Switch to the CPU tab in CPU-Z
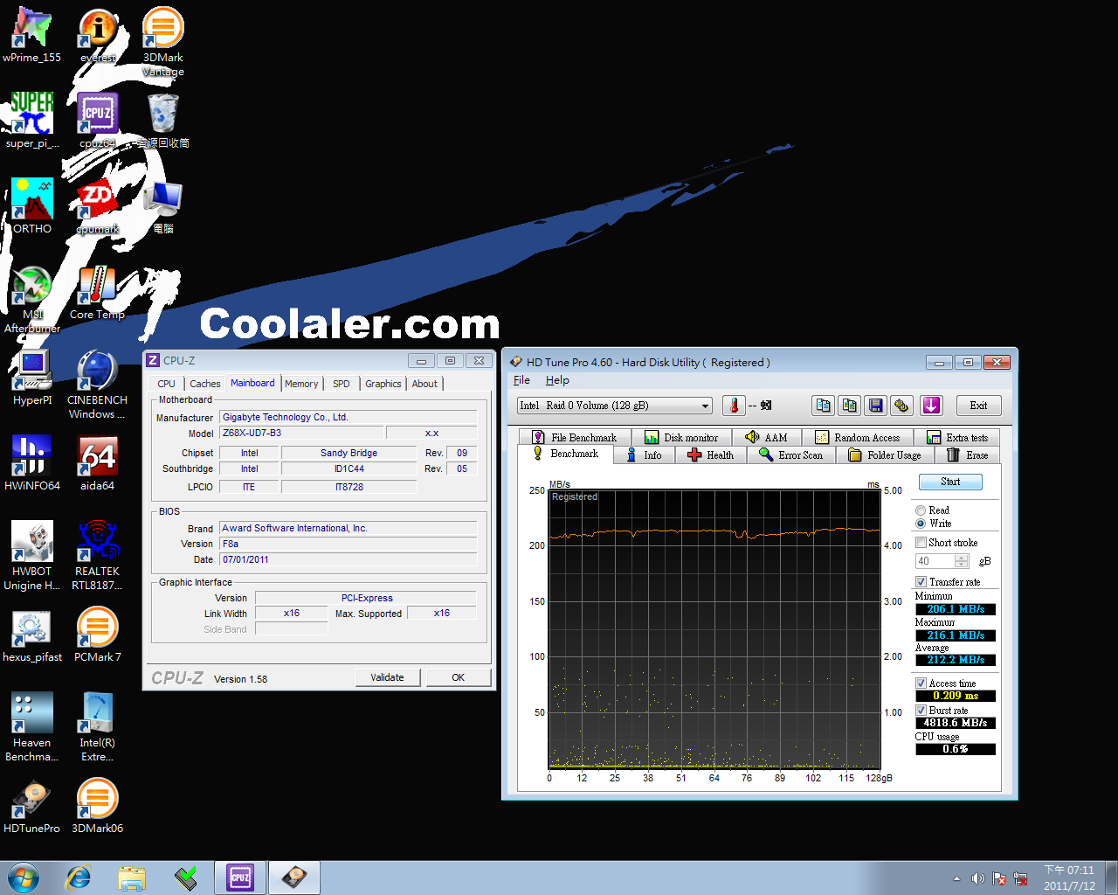1118x895 pixels. coord(166,384)
